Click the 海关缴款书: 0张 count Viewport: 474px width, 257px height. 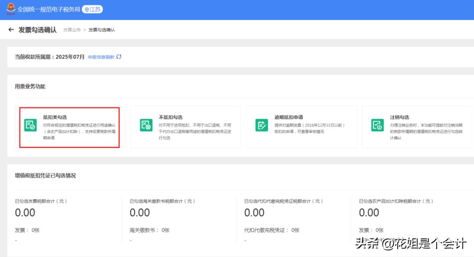click(x=150, y=230)
